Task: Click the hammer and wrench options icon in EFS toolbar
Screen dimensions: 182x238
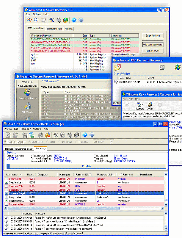Action: [52, 20]
